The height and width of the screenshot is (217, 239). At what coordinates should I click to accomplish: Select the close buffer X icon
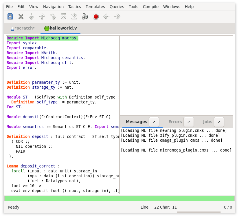21,17
